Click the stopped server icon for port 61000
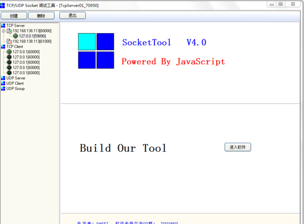This screenshot has width=304, height=224. click(x=9, y=41)
